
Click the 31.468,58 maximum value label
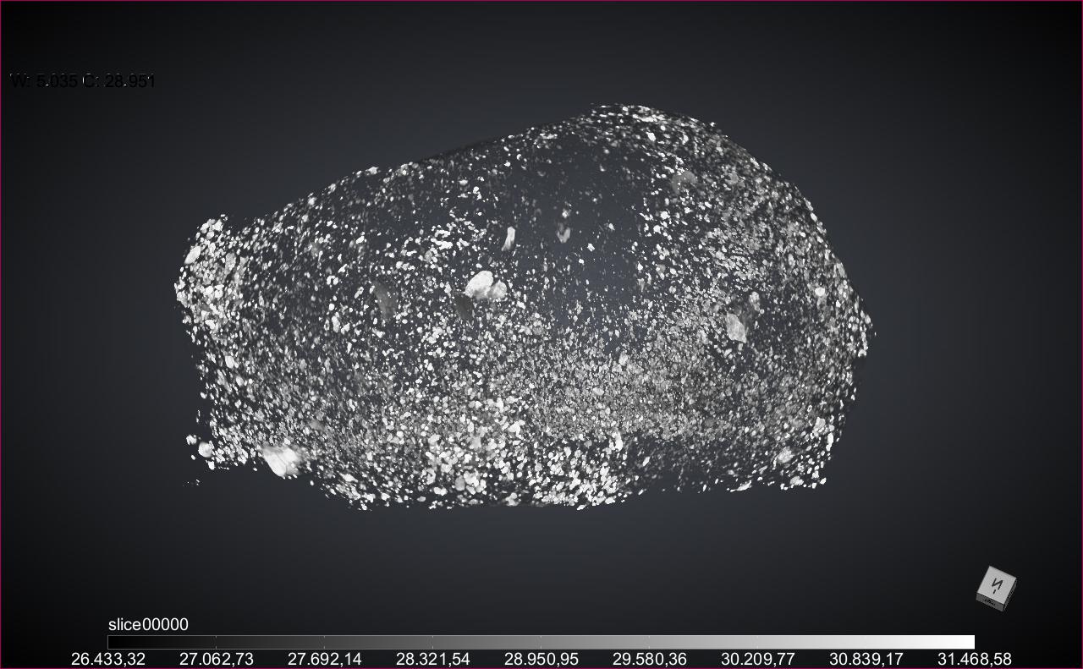974,659
